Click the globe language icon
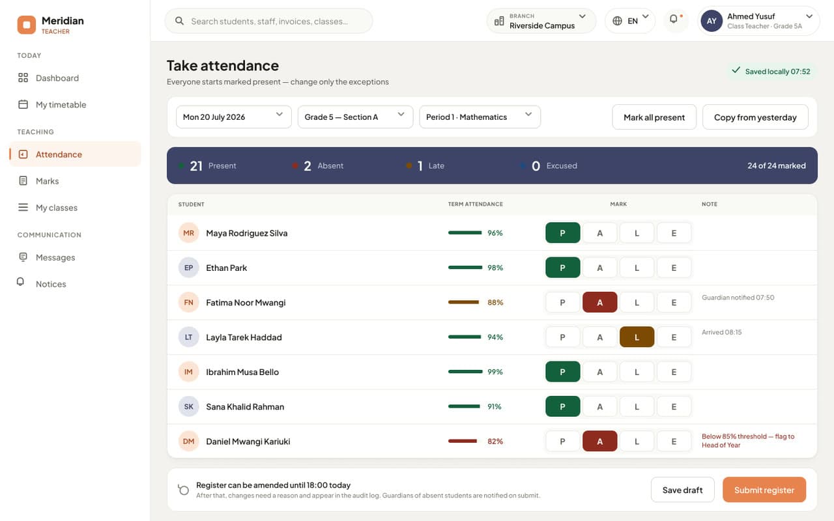Screen dimensions: 834x521 (x=618, y=21)
